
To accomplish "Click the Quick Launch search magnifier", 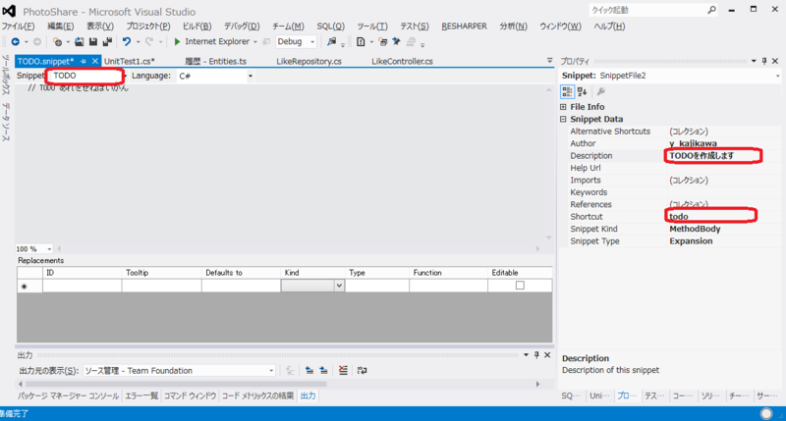I will click(711, 10).
